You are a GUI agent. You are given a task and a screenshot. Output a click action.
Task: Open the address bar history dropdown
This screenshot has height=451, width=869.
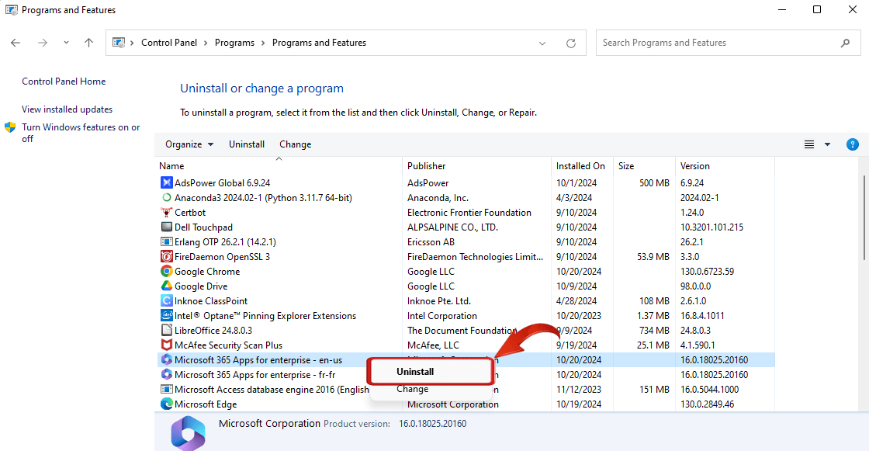tap(543, 43)
